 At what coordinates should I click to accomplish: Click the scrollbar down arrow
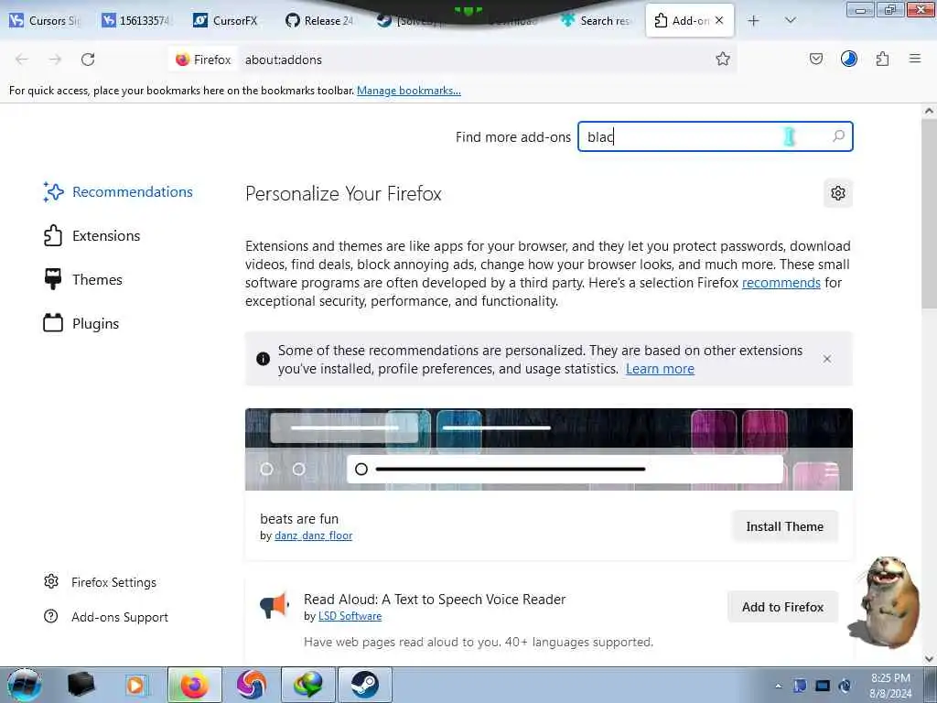pos(929,659)
